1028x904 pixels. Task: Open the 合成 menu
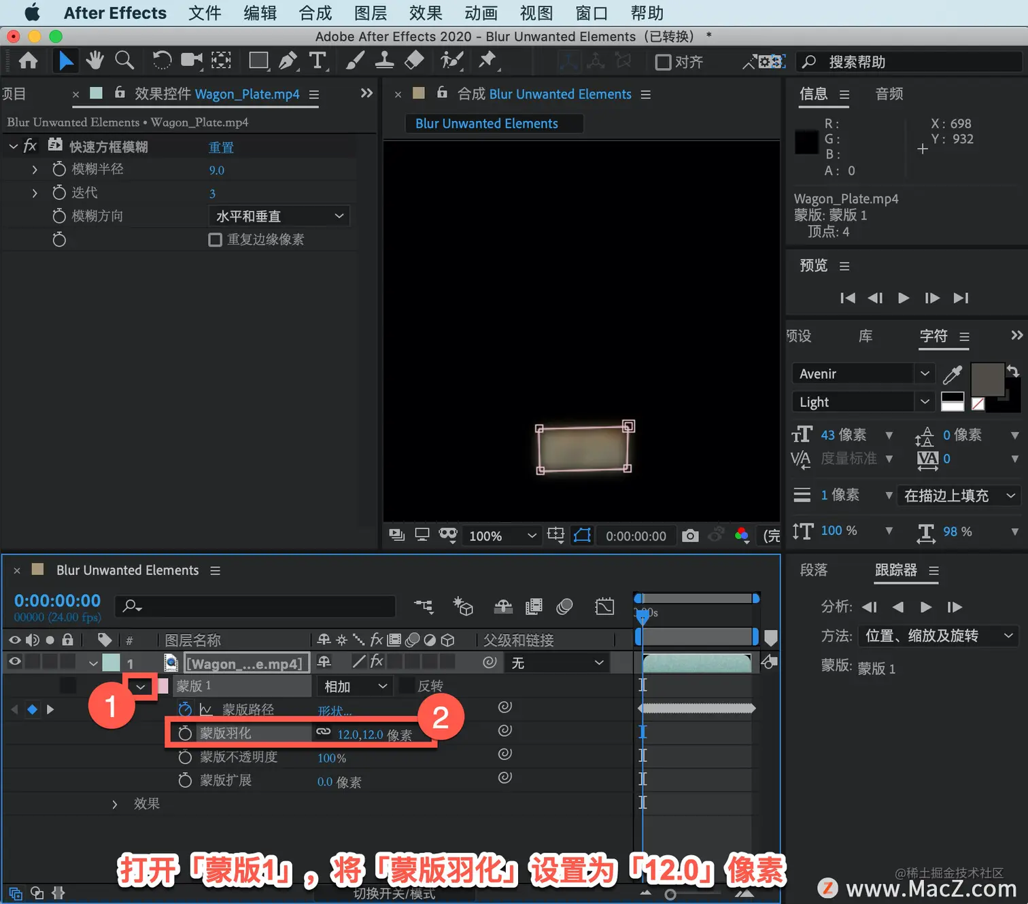pyautogui.click(x=315, y=13)
